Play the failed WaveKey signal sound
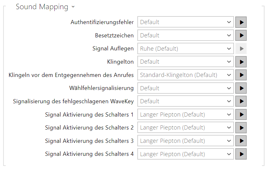The image size is (268, 171). pyautogui.click(x=241, y=101)
